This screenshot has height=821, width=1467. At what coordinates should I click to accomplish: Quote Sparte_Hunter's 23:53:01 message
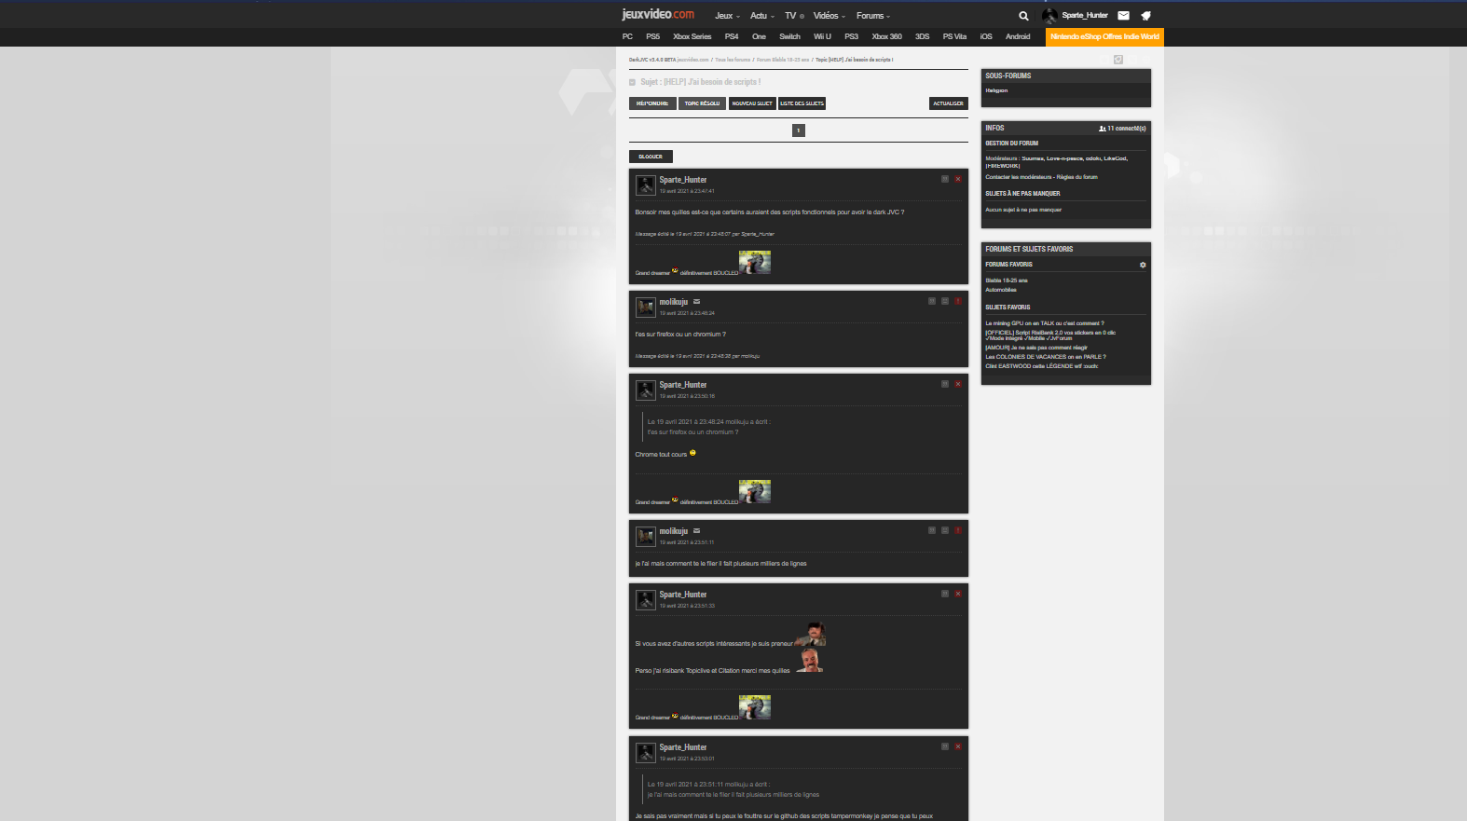click(944, 746)
